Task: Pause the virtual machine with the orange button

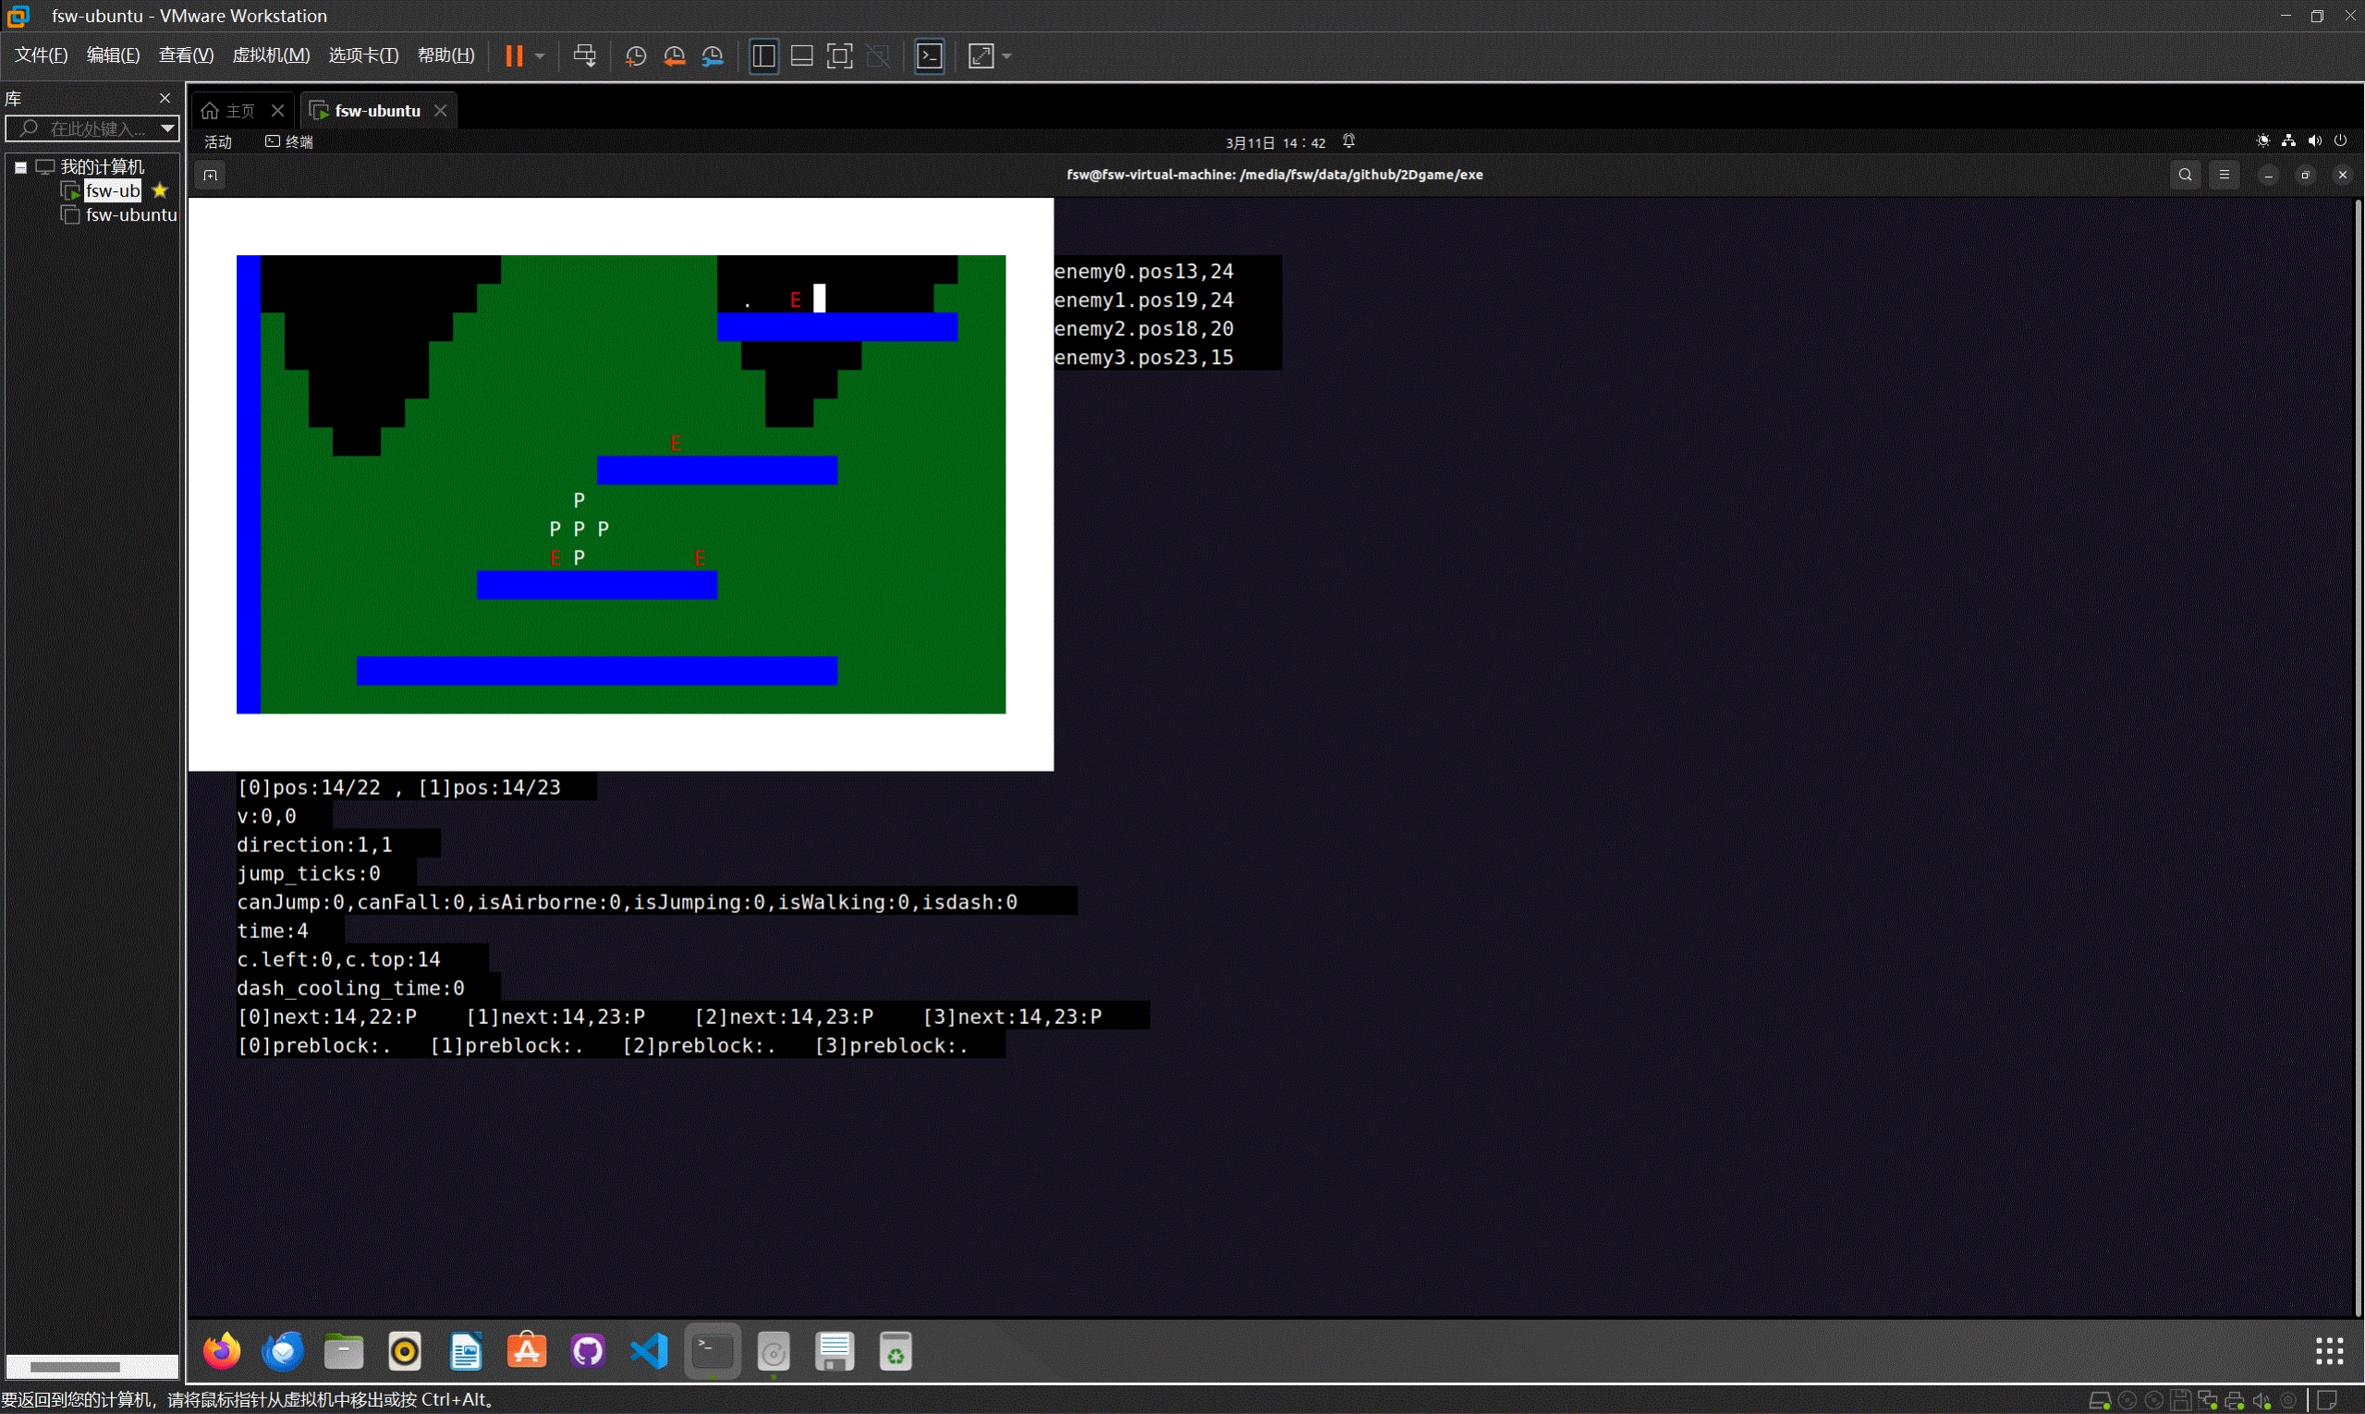Action: (514, 56)
